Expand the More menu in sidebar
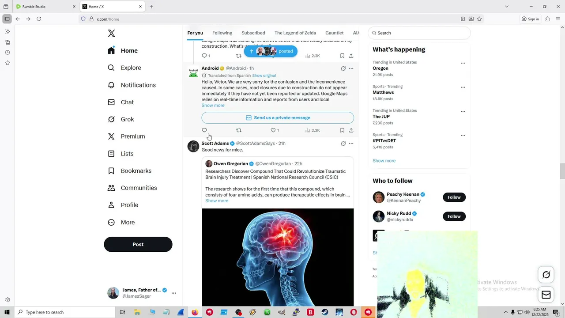The image size is (565, 318). coord(121,223)
